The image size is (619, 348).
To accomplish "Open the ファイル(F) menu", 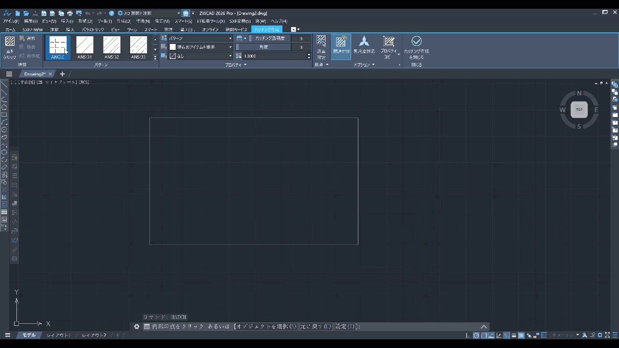I will tap(11, 21).
